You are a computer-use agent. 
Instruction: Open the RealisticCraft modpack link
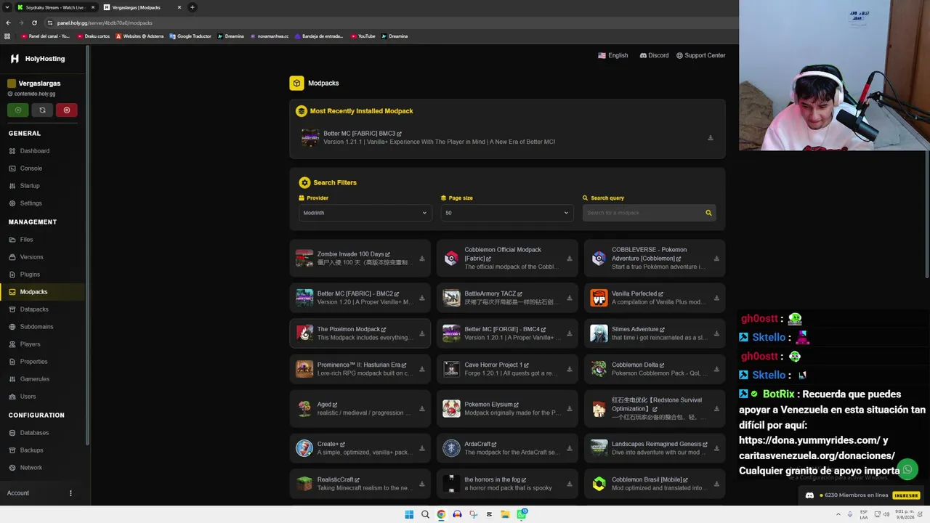pos(357,480)
